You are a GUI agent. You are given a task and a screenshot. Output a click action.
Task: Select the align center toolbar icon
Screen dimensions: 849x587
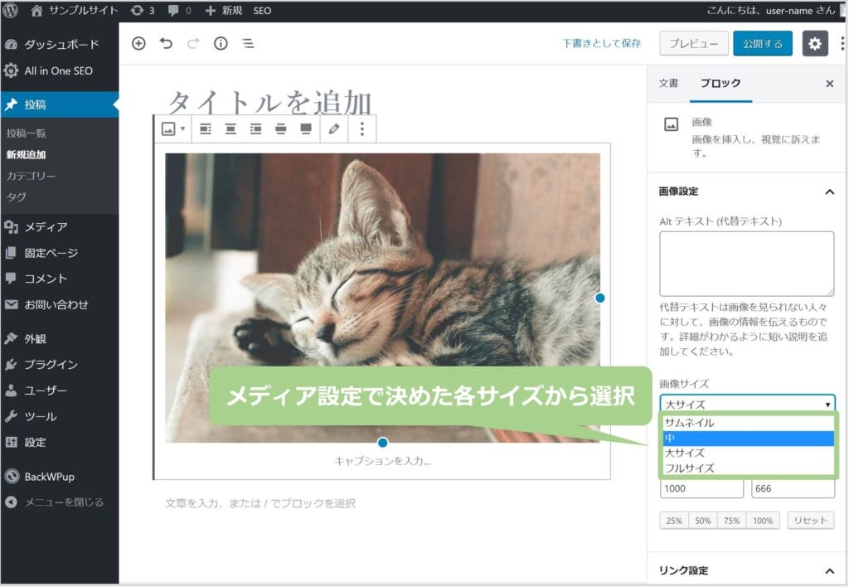tap(231, 129)
